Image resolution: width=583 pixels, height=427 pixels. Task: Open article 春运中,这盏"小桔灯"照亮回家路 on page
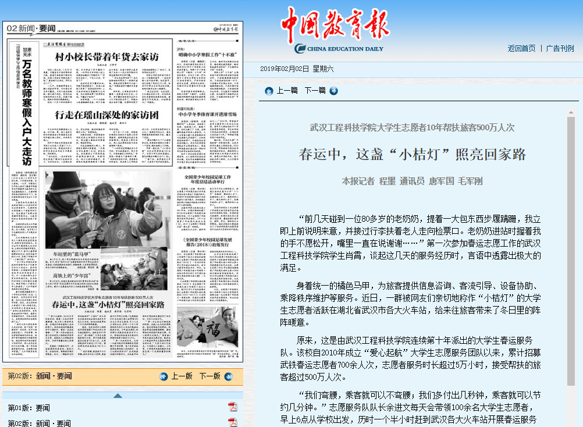[108, 305]
